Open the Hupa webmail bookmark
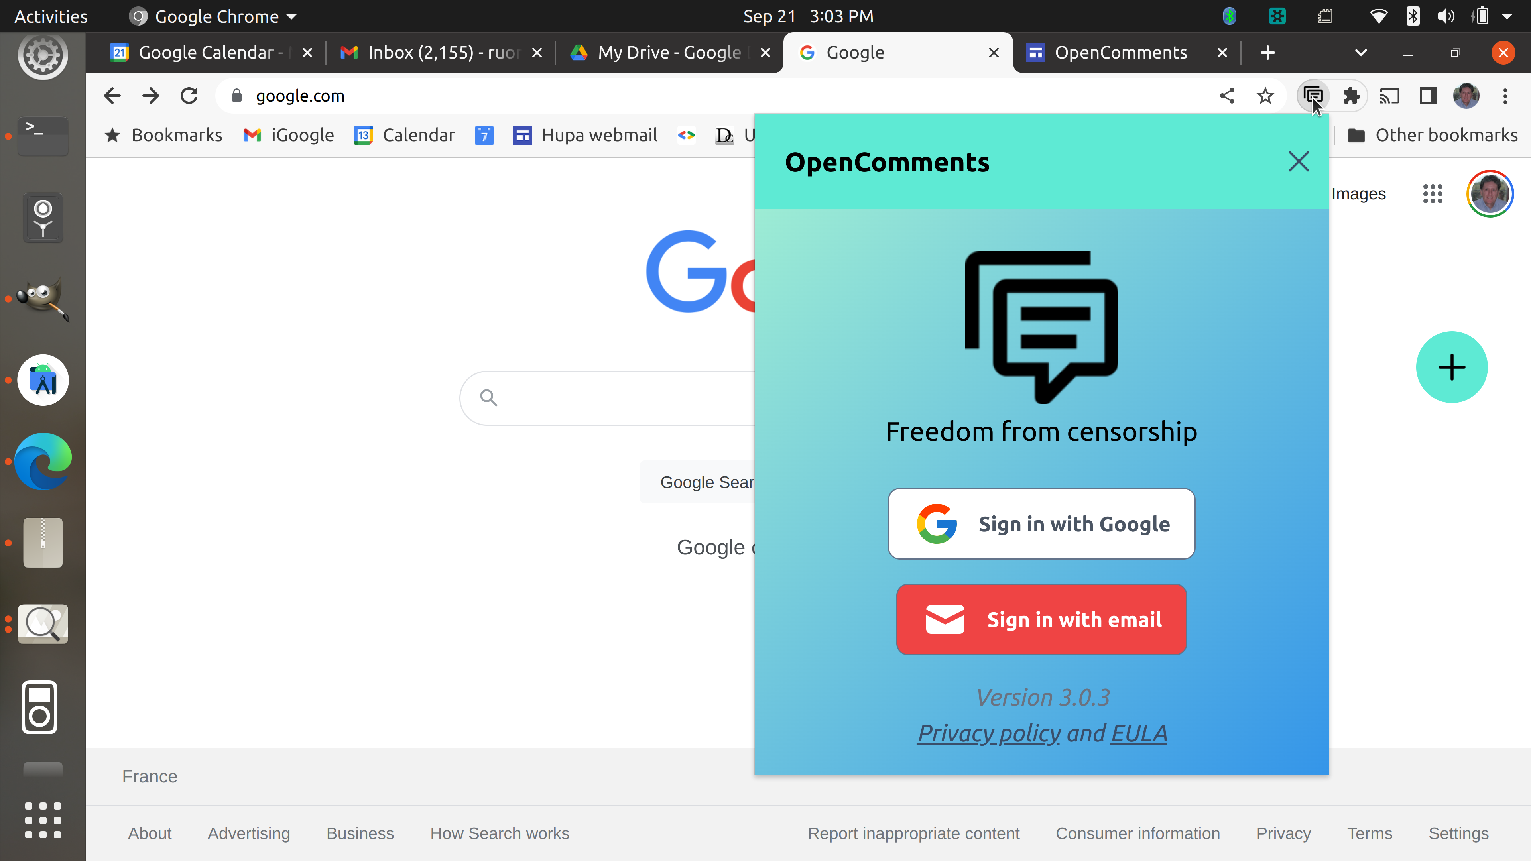This screenshot has height=861, width=1531. [585, 135]
